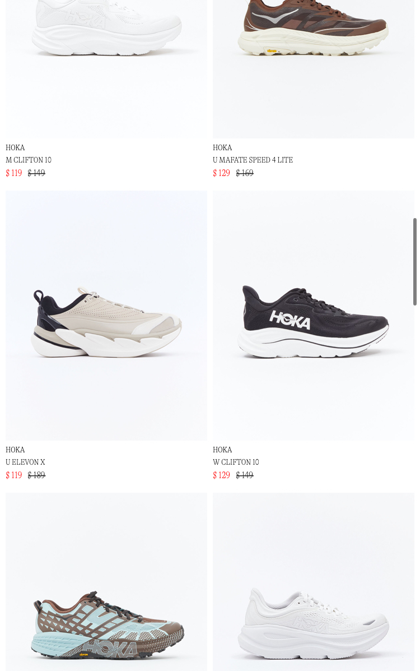Image resolution: width=420 pixels, height=671 pixels.
Task: Click the M CLIFTON 10 product title
Action: (x=29, y=160)
